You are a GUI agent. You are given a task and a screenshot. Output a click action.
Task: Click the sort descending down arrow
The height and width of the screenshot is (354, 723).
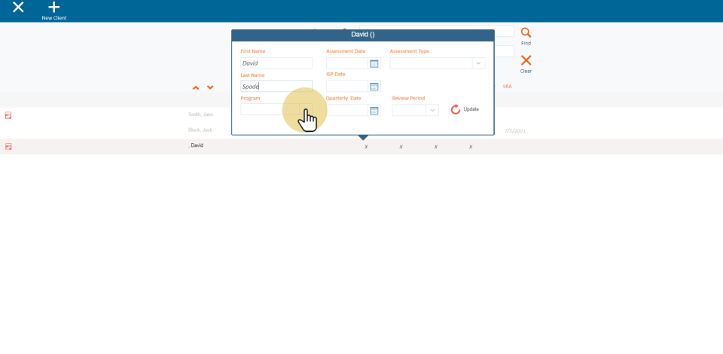click(x=210, y=87)
